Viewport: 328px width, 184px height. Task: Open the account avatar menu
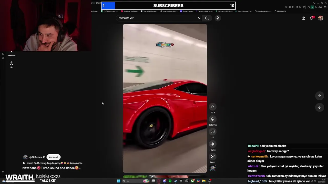tap(321, 18)
